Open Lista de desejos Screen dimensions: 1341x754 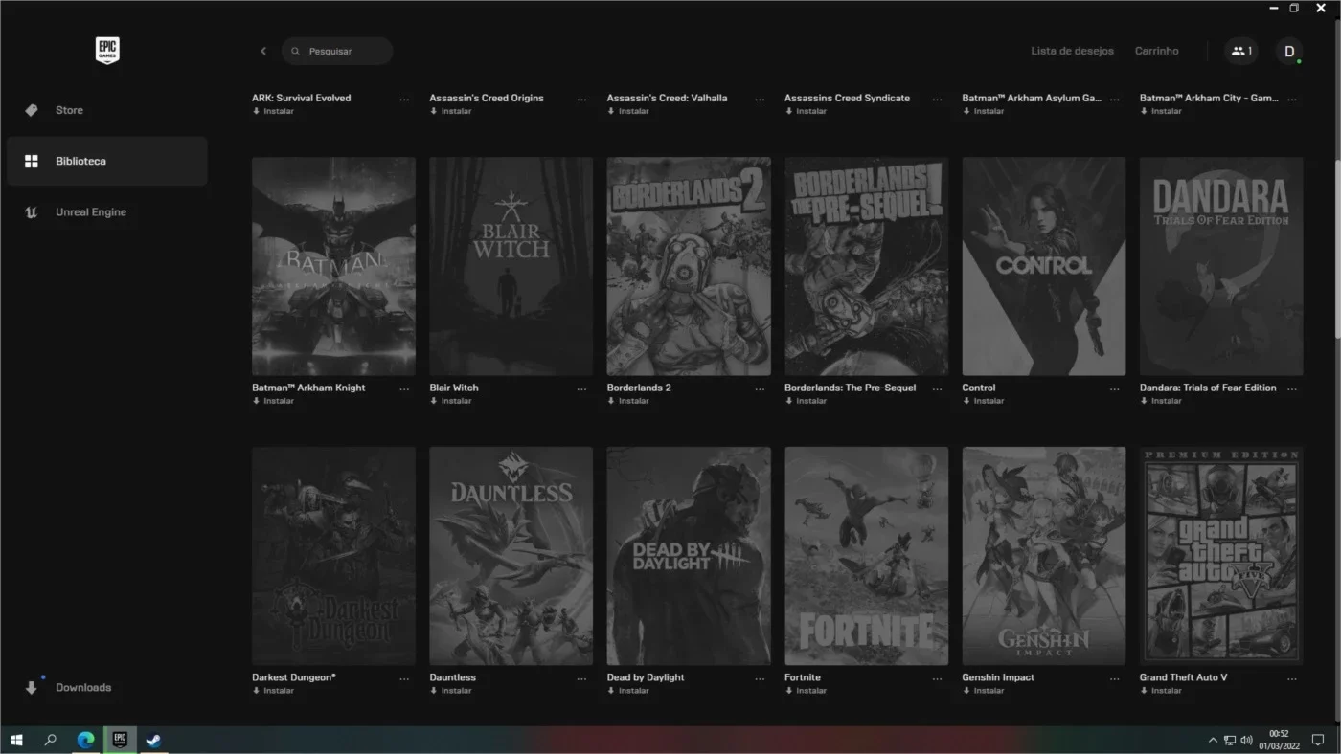coord(1072,51)
